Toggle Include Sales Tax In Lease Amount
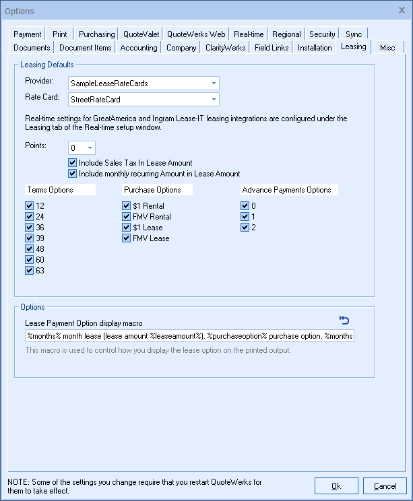 coord(73,163)
